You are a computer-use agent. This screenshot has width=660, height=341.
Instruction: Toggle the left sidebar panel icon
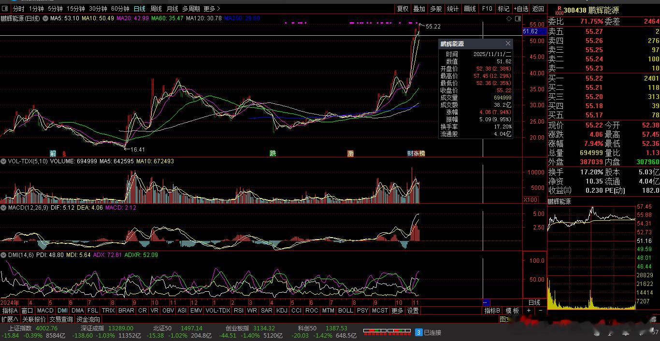[5, 9]
